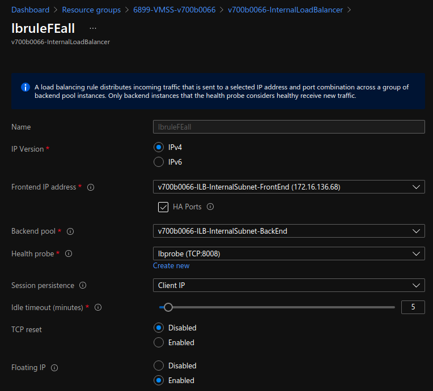
Task: Click info icon next to Session persistence
Action: 83,286
